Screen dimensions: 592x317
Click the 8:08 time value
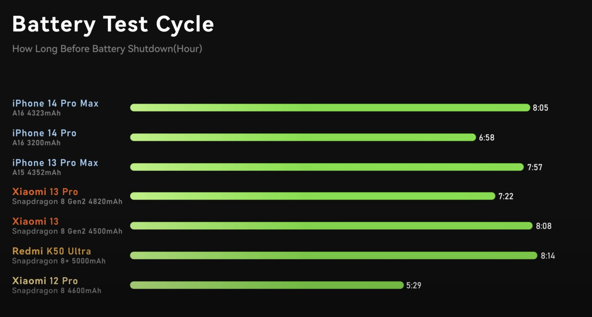[544, 226]
